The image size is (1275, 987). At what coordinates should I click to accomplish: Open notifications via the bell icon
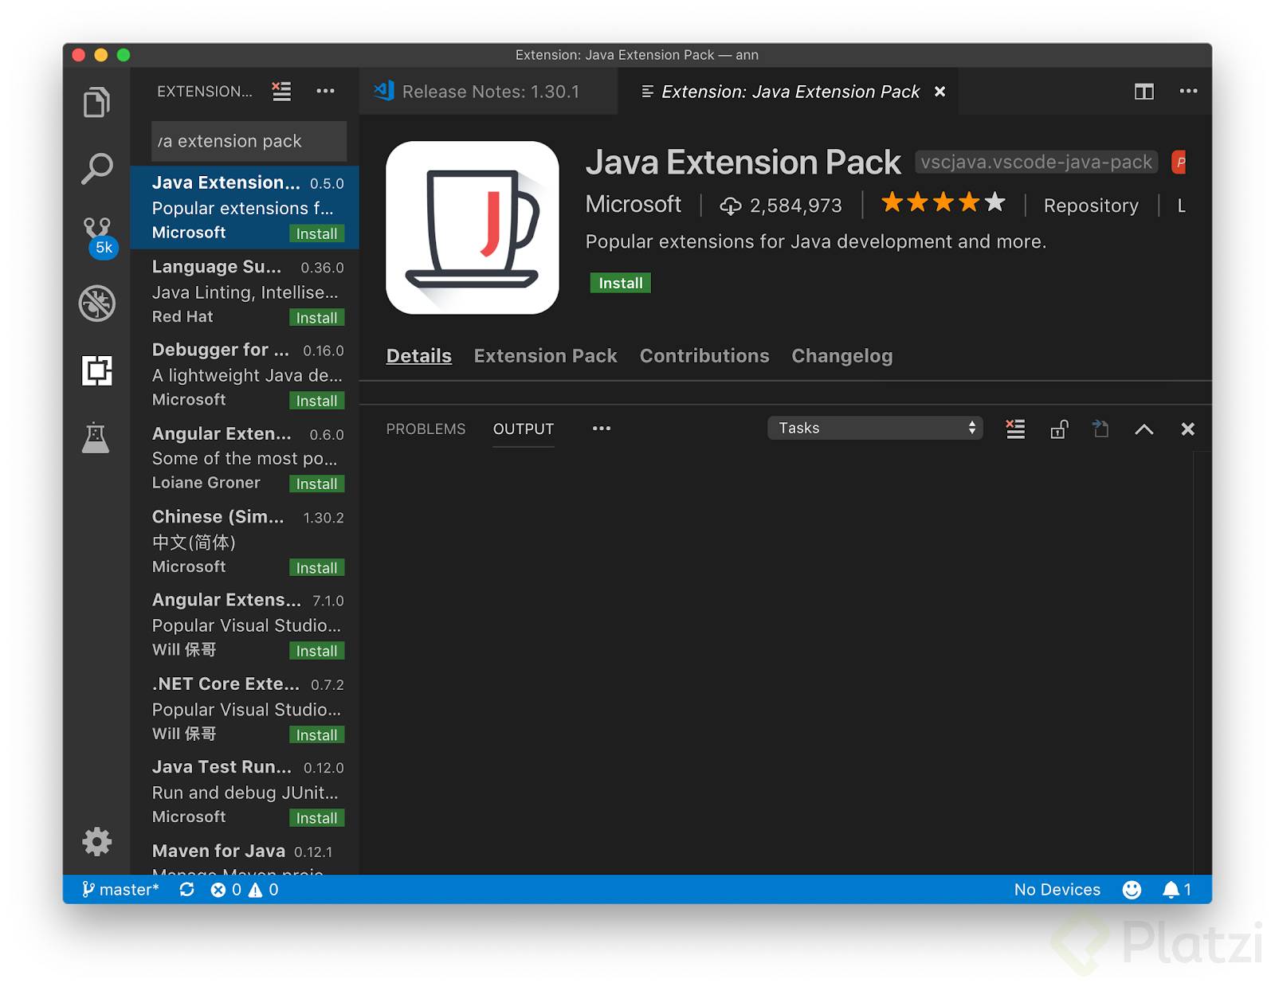tap(1170, 889)
